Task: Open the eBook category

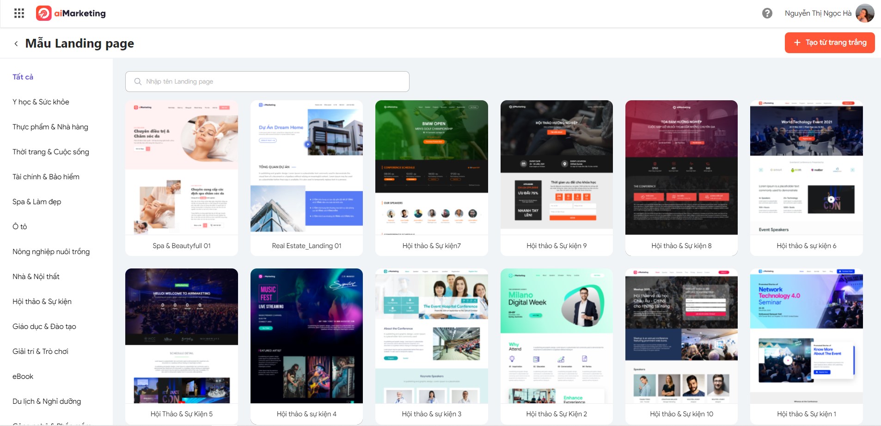Action: point(23,377)
